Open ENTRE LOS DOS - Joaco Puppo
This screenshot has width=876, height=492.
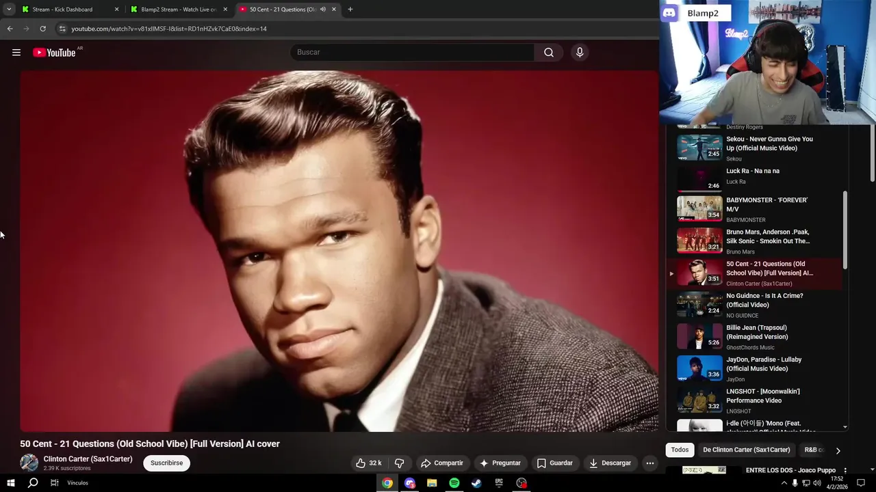tap(791, 470)
